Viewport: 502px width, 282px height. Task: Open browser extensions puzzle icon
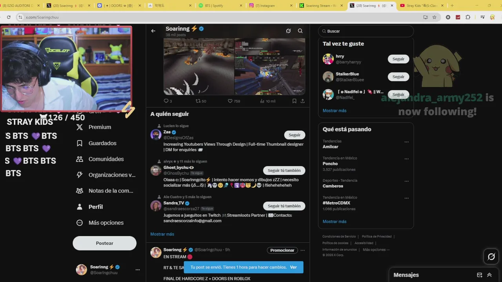pos(468,17)
